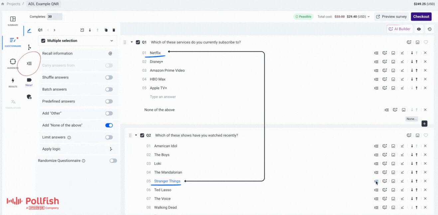The width and height of the screenshot is (438, 215).
Task: Add media to question Q1 header
Action: pyautogui.click(x=417, y=42)
